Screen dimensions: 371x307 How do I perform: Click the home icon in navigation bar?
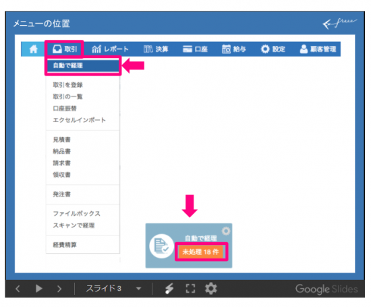point(33,49)
